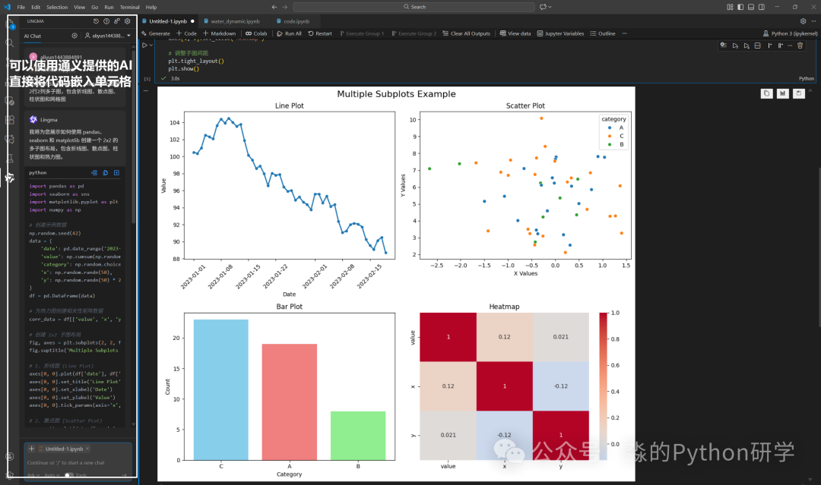Open notebook editor settings gear

click(x=803, y=21)
